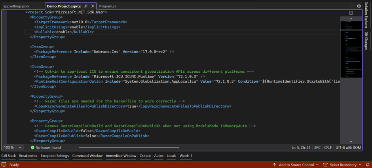This screenshot has height=168, width=372.
Task: Click the horizontal scrollbar below the editor
Action: coord(129,147)
